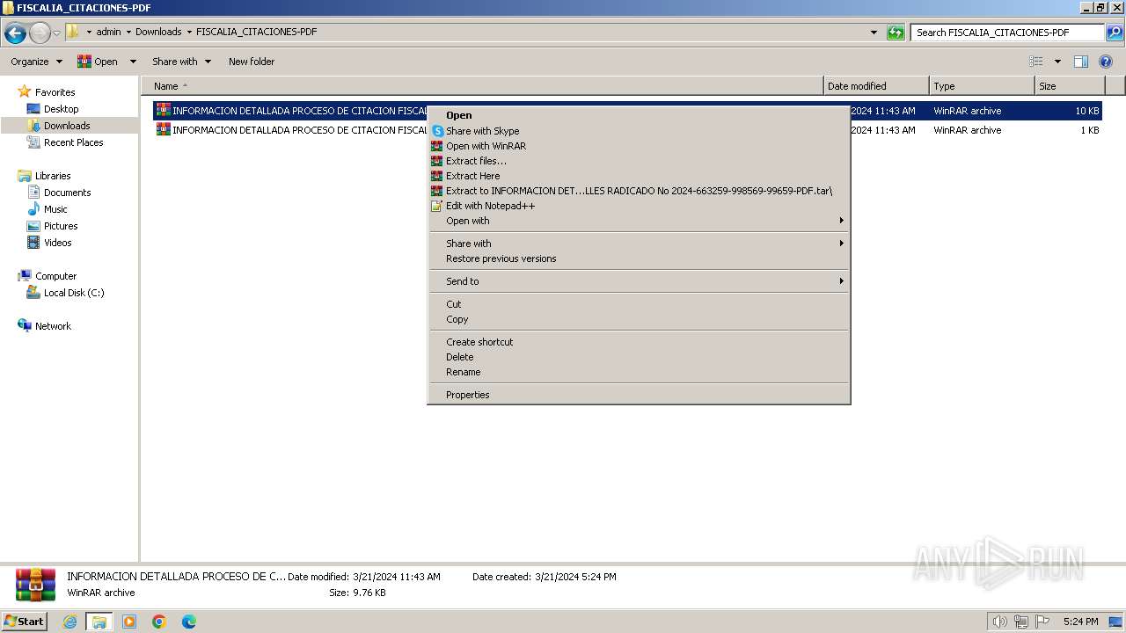The image size is (1126, 633).
Task: Toggle the preview pane icon
Action: [x=1081, y=62]
